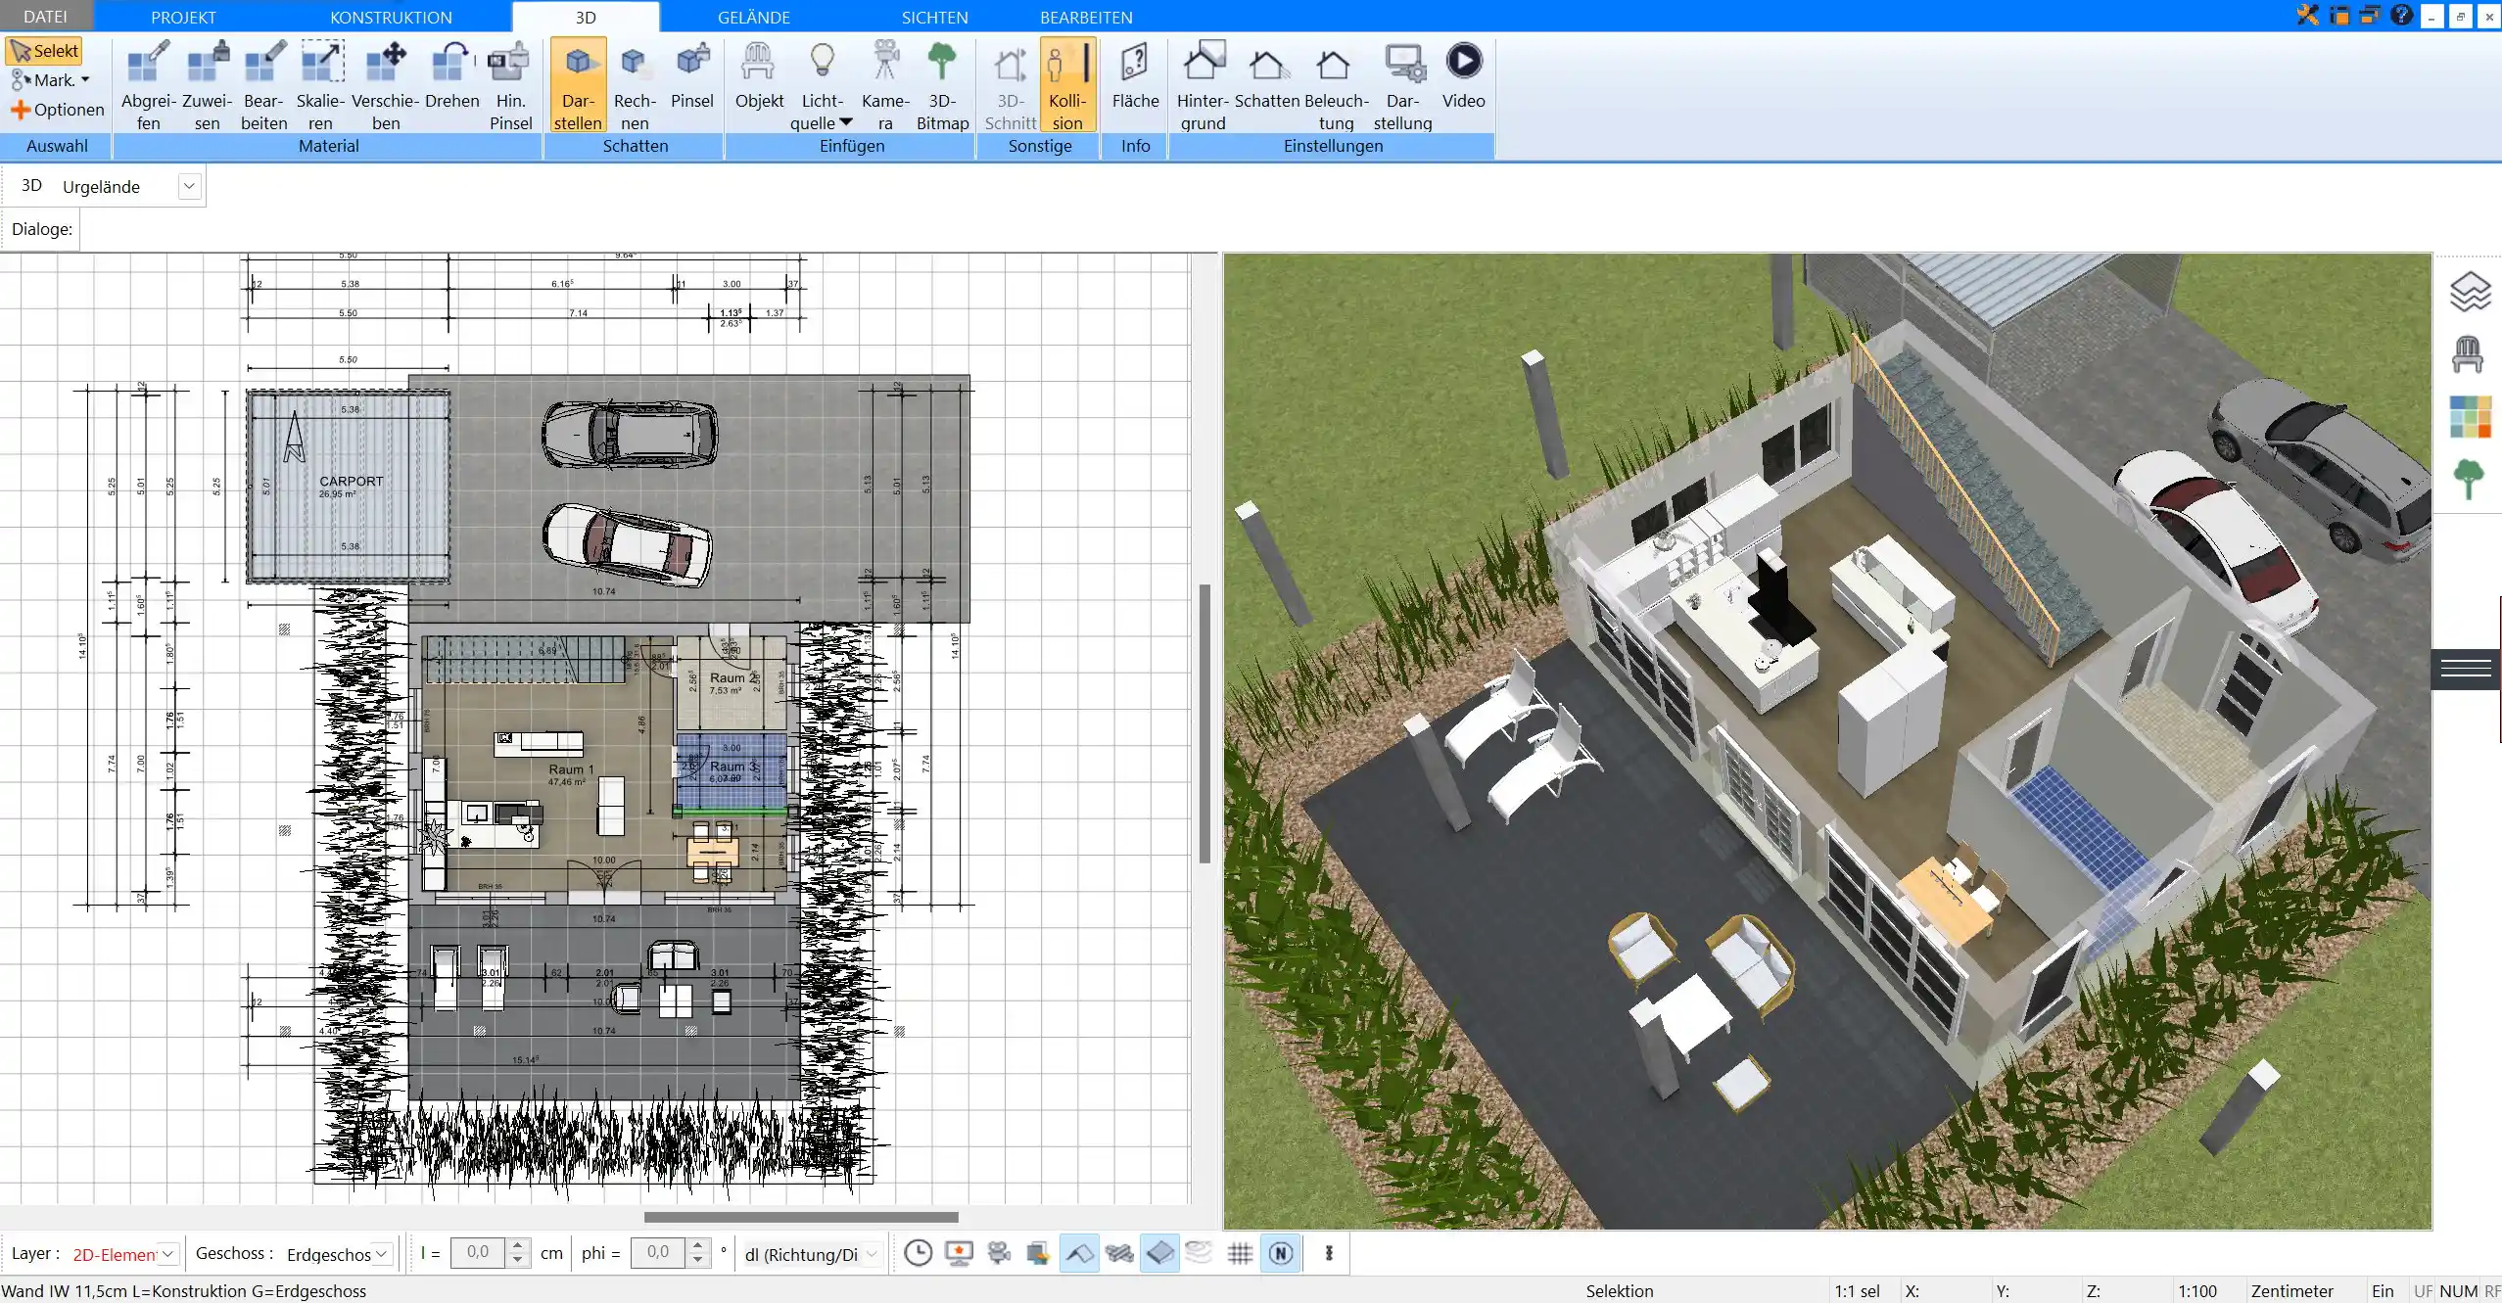Open the help question mark icon
The height and width of the screenshot is (1303, 2502).
point(2401,15)
